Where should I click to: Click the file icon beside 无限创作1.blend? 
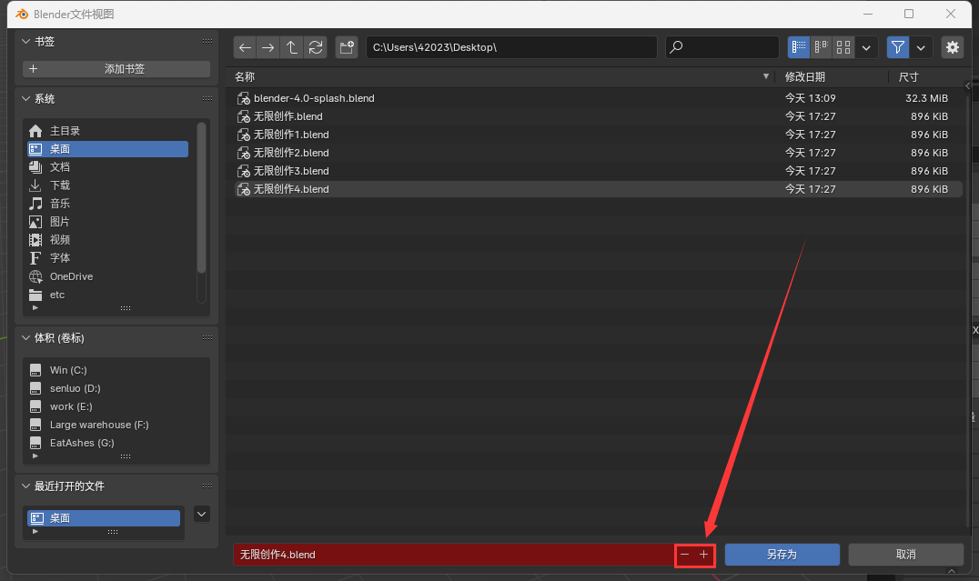244,135
